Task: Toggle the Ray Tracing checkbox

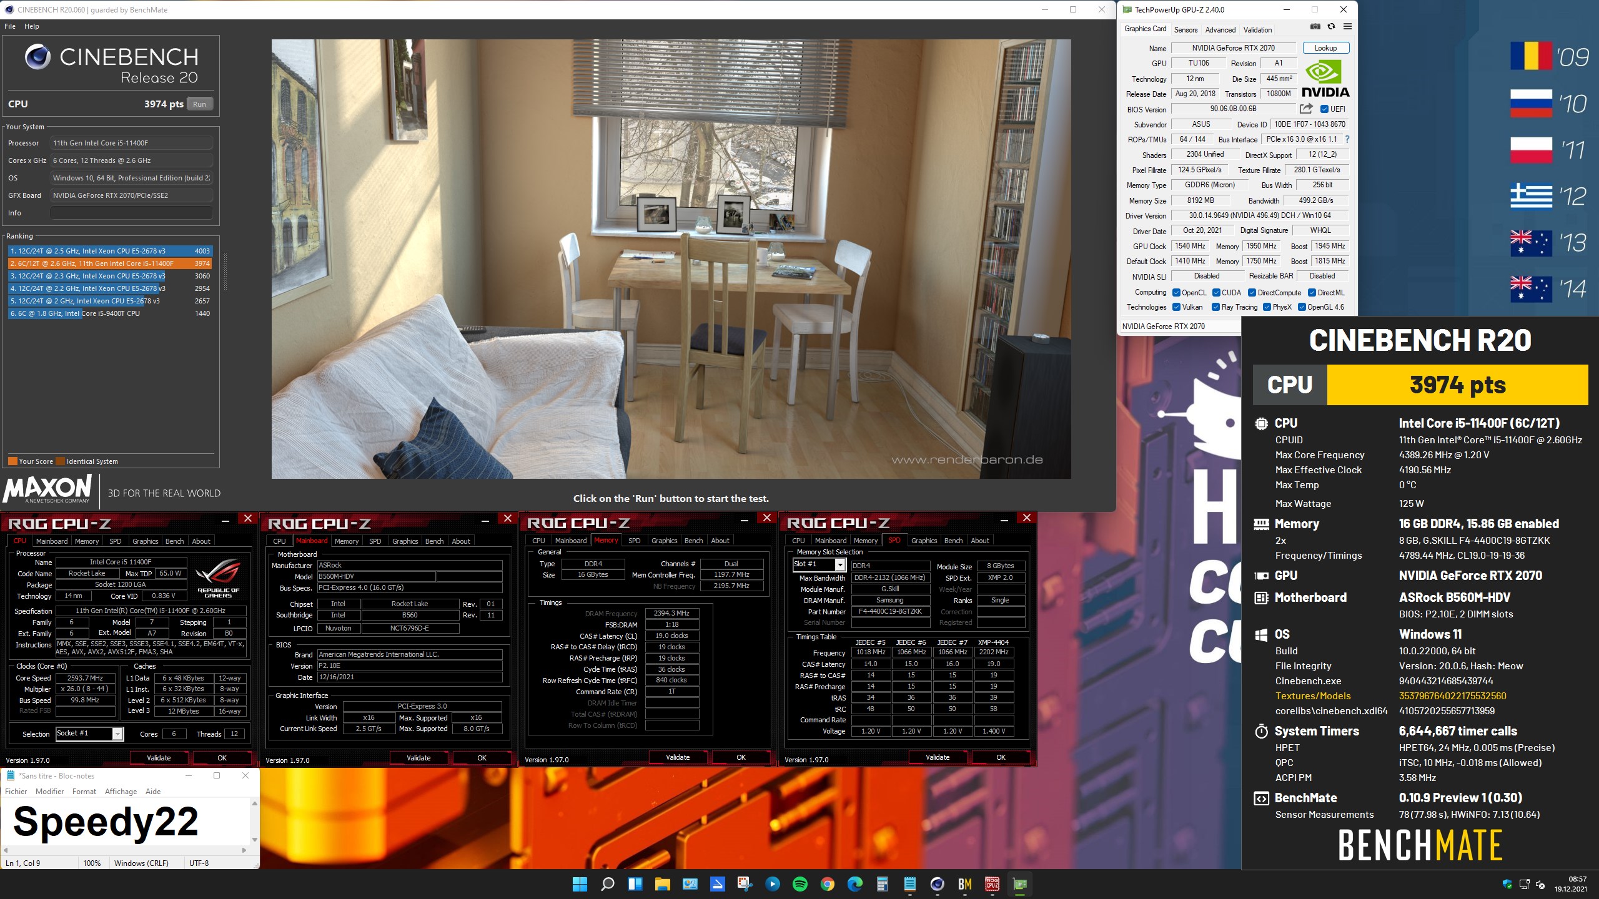Action: [x=1216, y=307]
